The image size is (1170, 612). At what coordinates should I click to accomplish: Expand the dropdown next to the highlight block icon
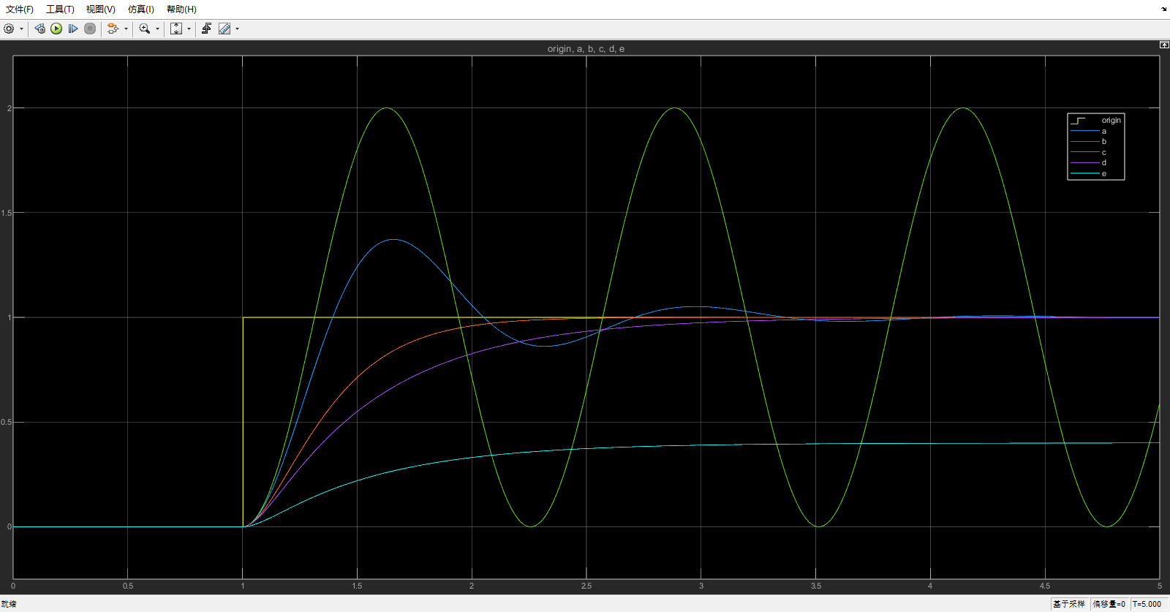click(126, 29)
